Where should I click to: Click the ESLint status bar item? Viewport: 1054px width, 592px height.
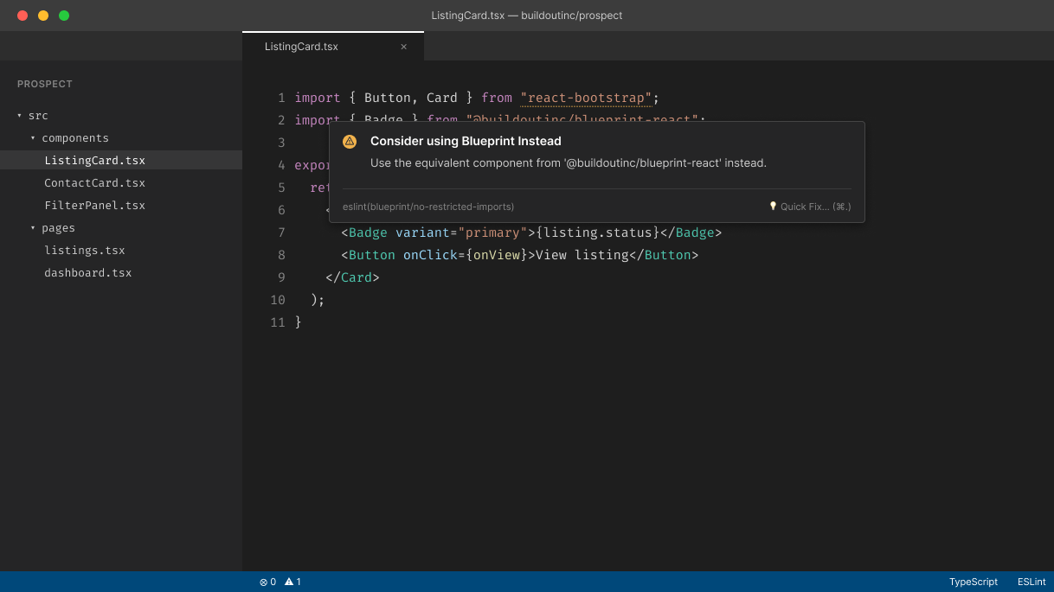(1032, 582)
